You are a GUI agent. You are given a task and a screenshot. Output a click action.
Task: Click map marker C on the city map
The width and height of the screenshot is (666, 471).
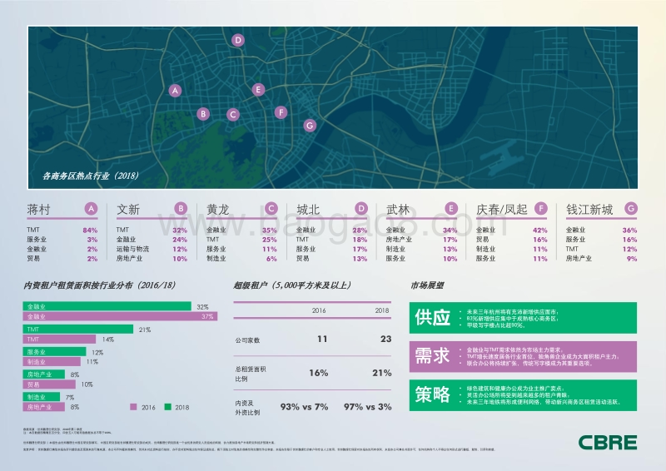click(232, 115)
